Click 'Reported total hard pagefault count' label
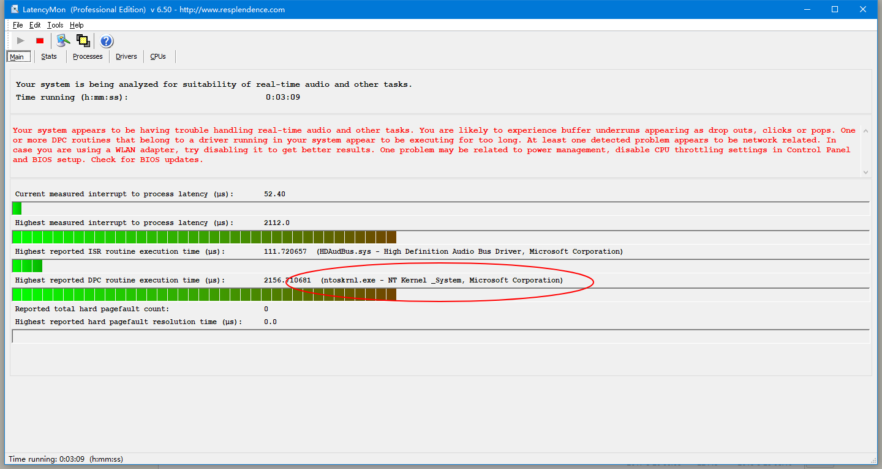Screen dimensions: 882x469 pos(92,309)
